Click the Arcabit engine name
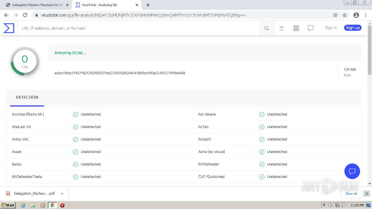 coord(205,139)
